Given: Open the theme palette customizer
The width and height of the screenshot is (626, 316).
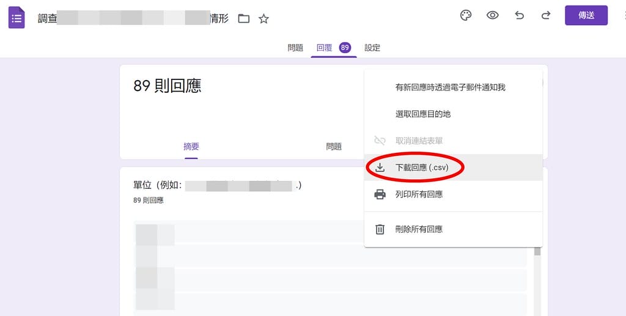Looking at the screenshot, I should pos(466,15).
